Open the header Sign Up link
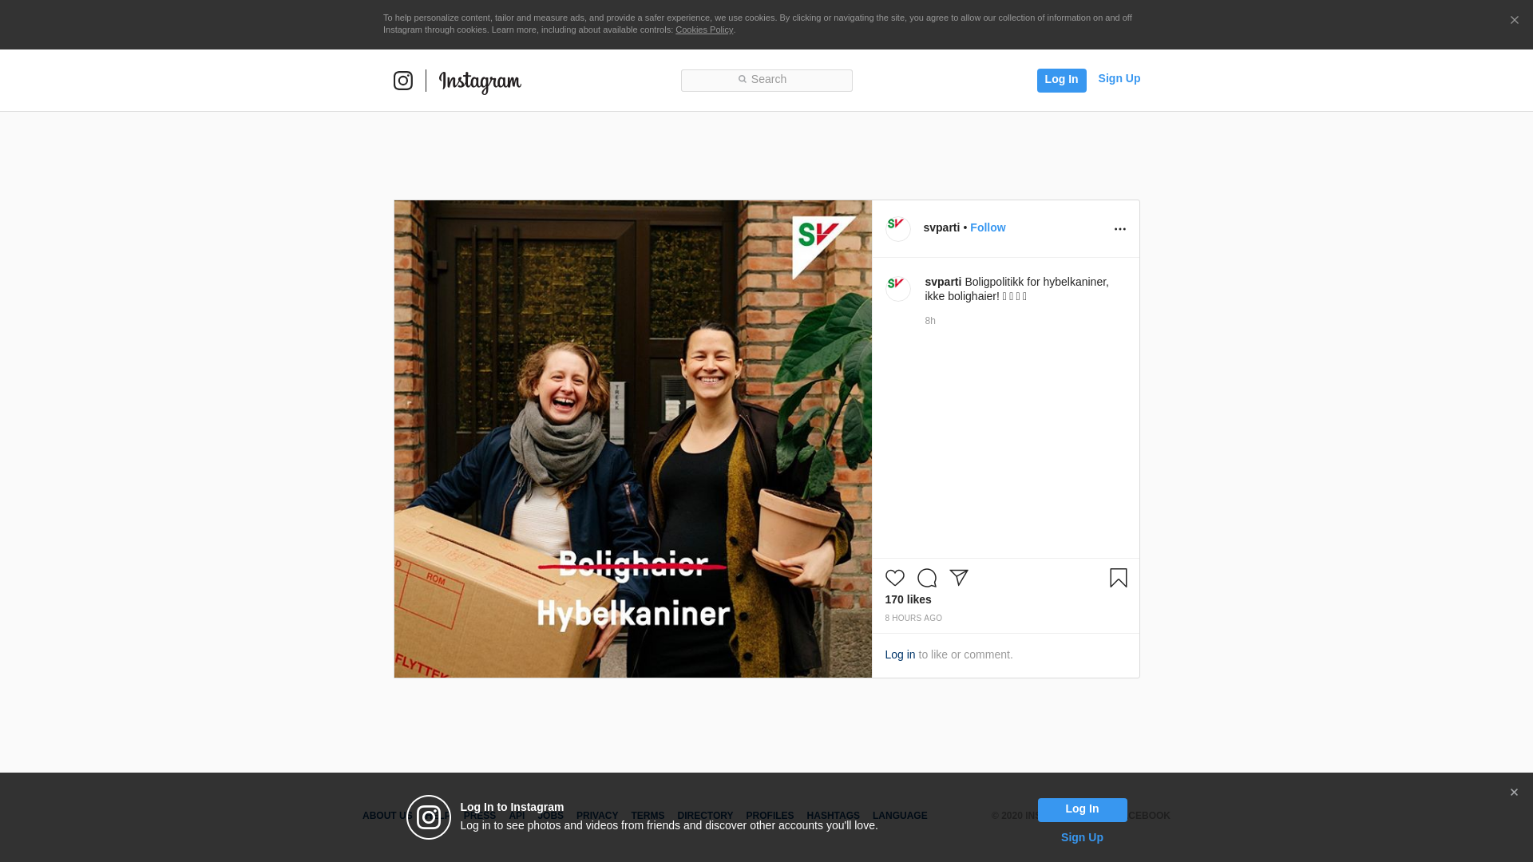This screenshot has width=1533, height=862. 1119,78
